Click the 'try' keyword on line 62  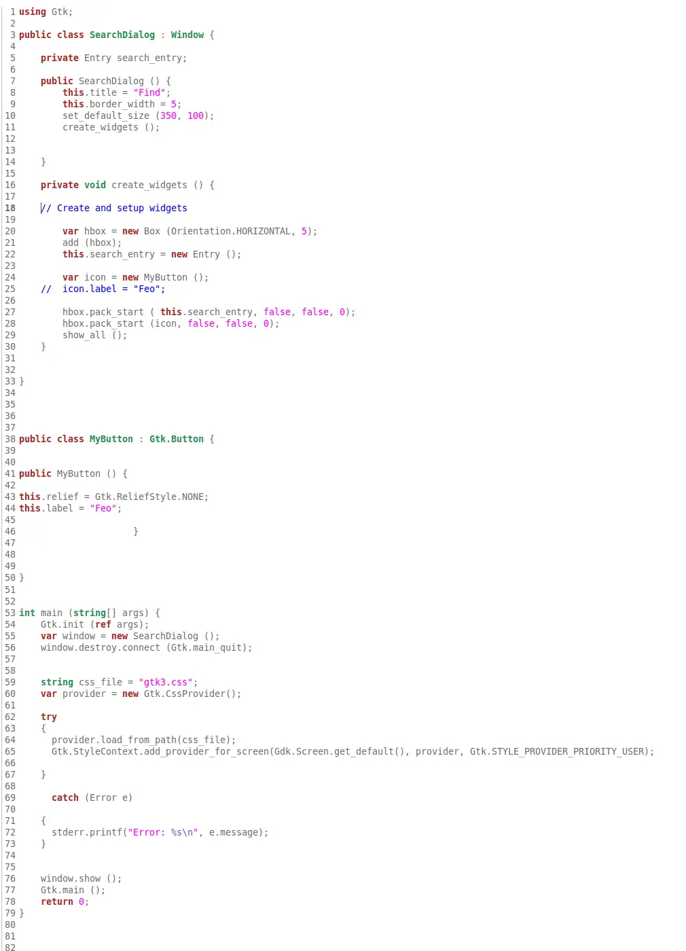tap(49, 717)
